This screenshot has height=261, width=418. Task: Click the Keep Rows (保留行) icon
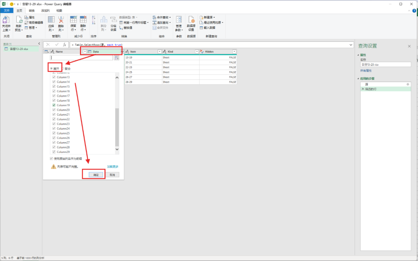tap(73, 20)
